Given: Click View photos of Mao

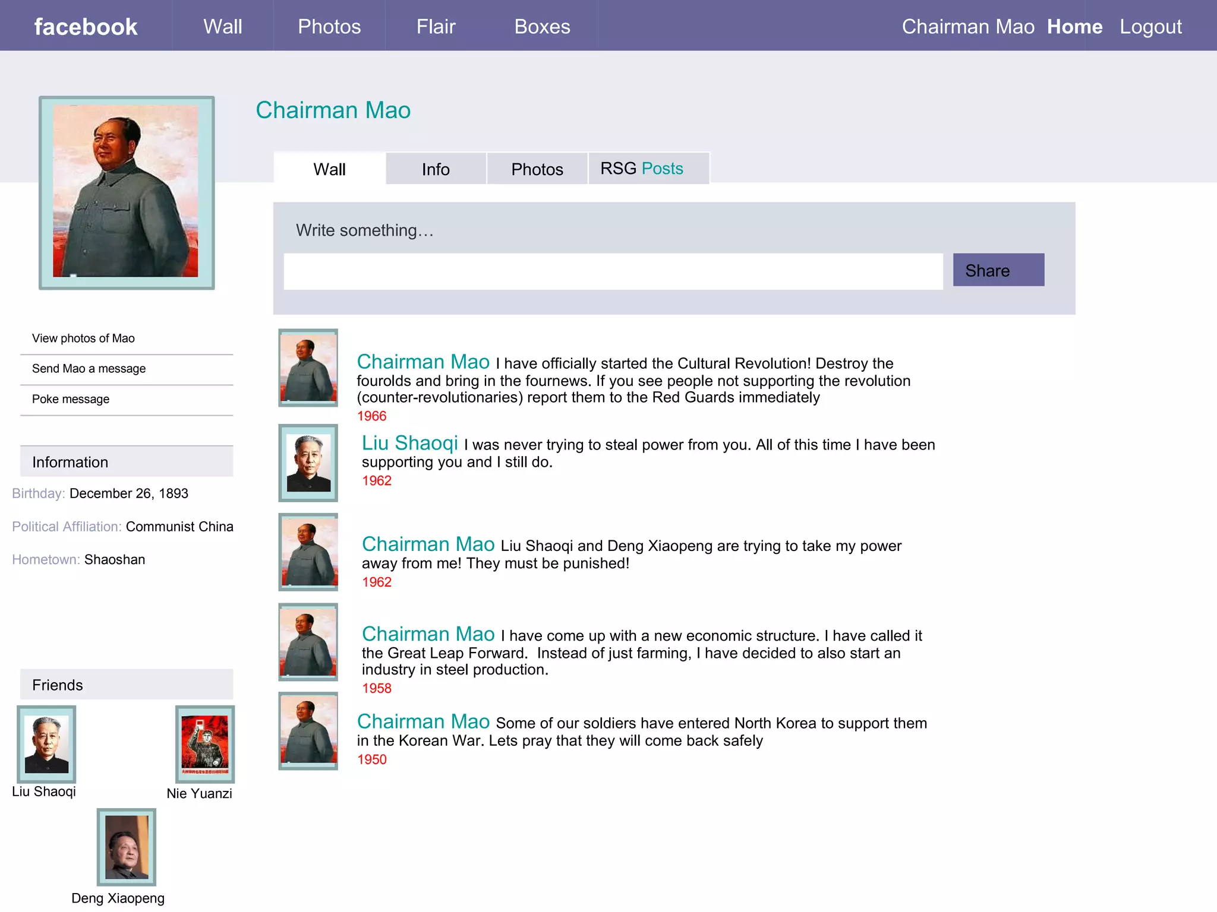Looking at the screenshot, I should (x=83, y=338).
